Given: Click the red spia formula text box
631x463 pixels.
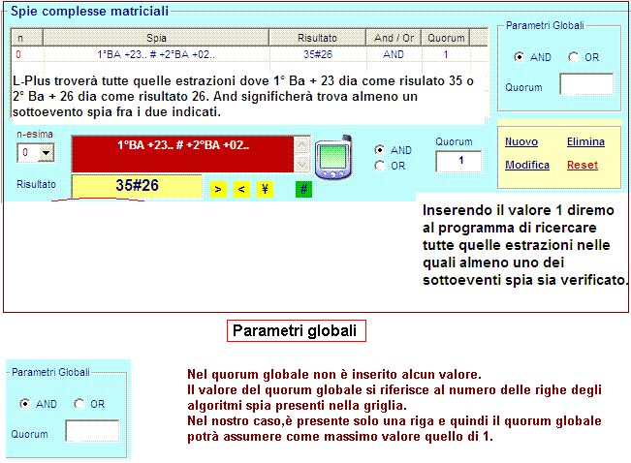Looking at the screenshot, I should [x=182, y=154].
